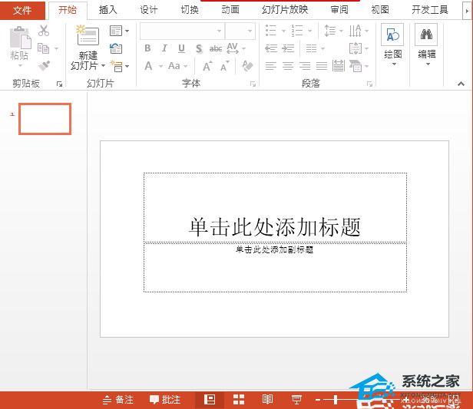The height and width of the screenshot is (409, 473).
Task: Toggle justify paragraph alignment
Action: (x=322, y=66)
